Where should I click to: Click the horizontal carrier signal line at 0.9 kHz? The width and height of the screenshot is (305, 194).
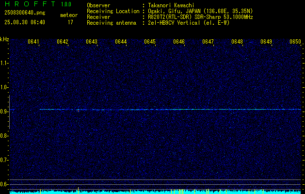tap(170, 110)
